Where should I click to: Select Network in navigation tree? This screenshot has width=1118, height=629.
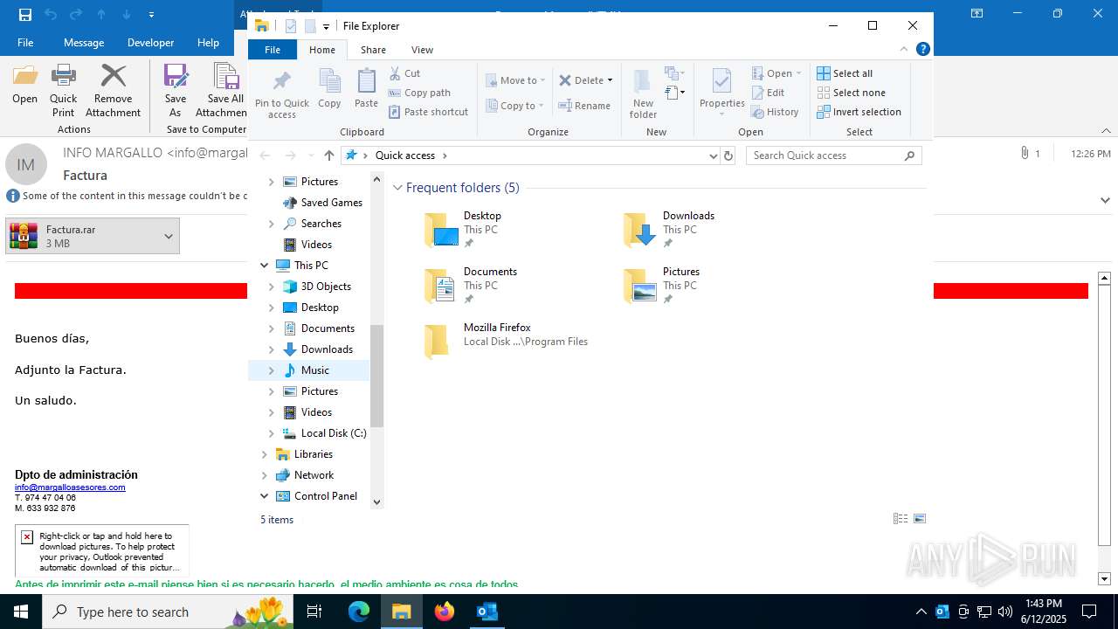coord(305,475)
